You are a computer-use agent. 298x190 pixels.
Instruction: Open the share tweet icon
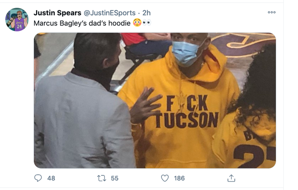click(x=231, y=178)
